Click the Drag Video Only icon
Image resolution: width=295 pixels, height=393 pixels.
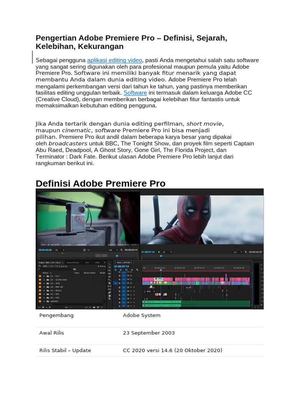tap(85, 250)
